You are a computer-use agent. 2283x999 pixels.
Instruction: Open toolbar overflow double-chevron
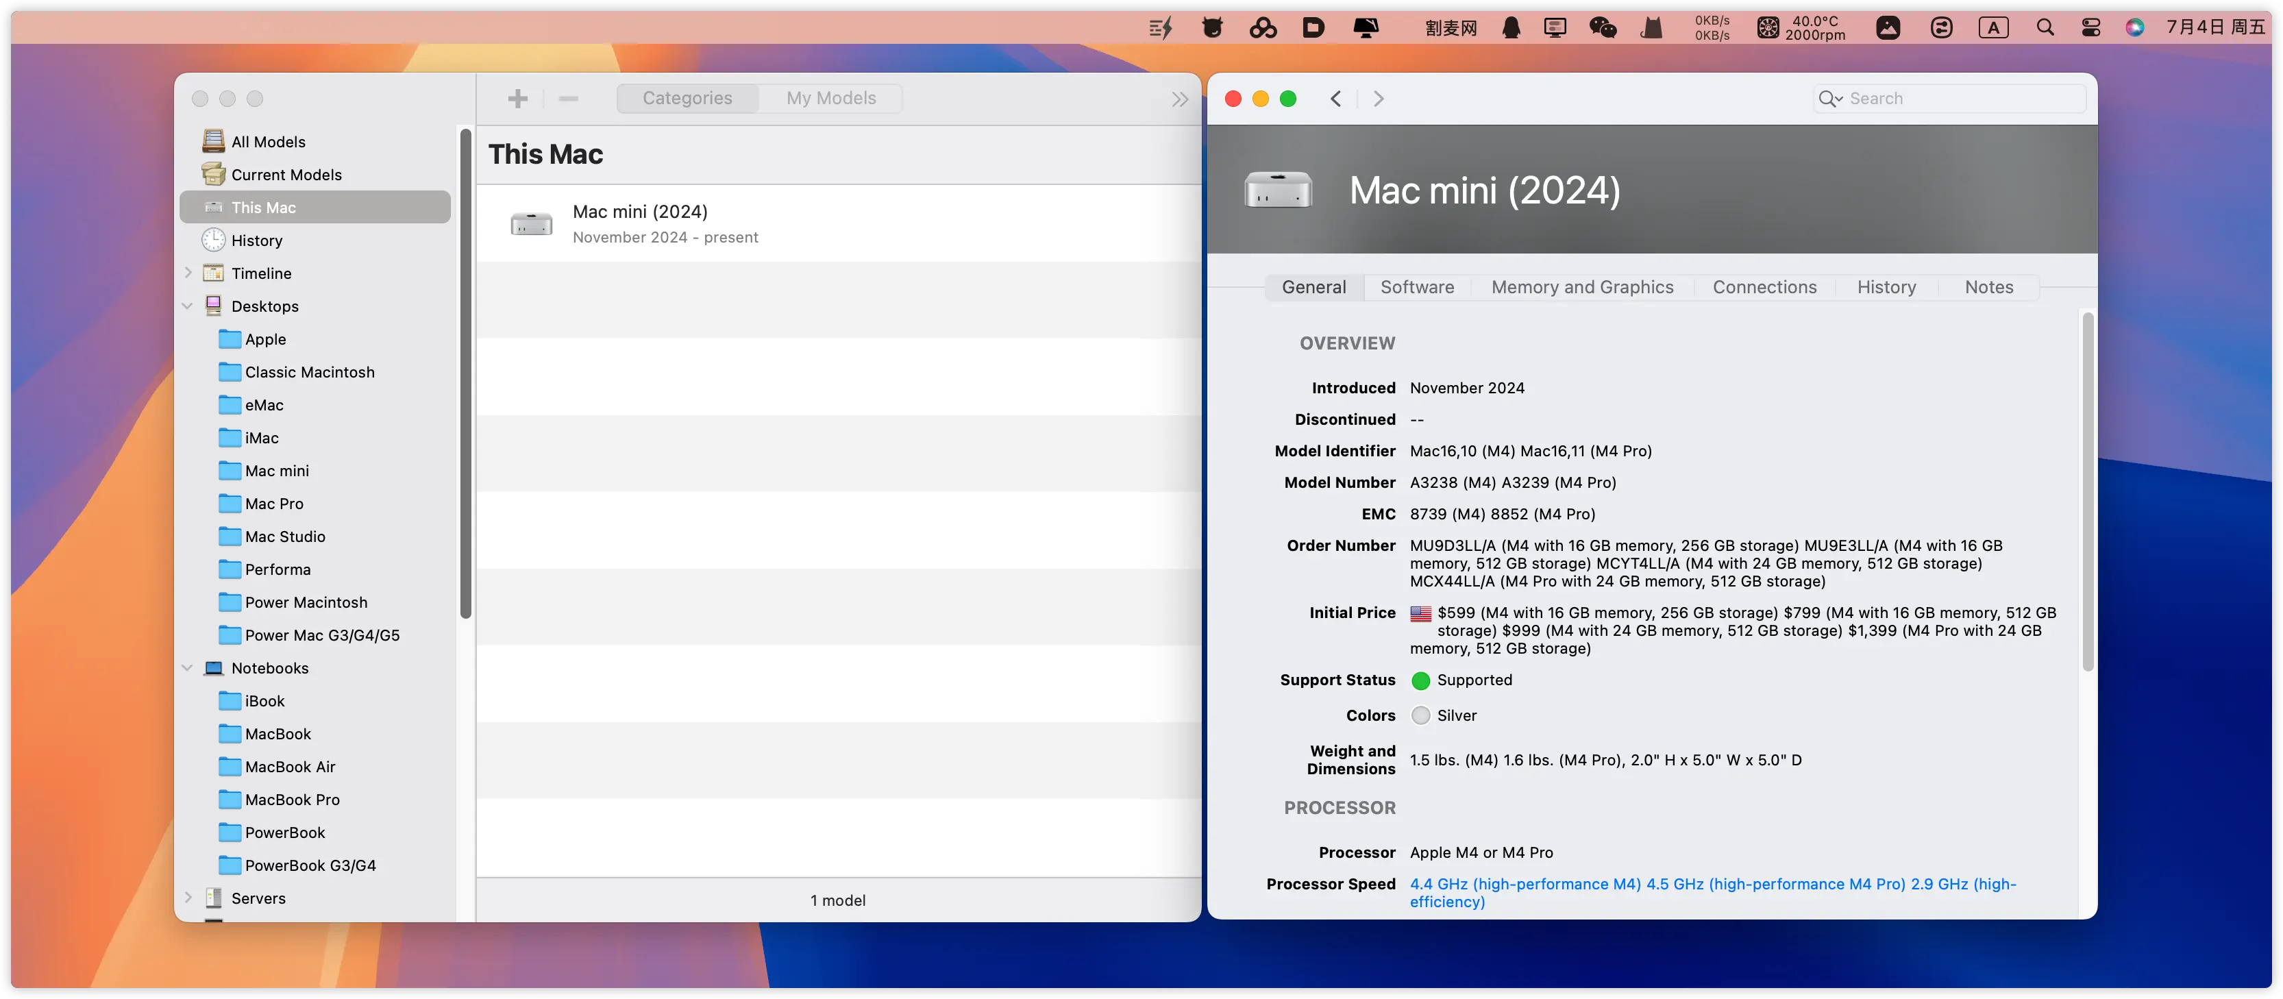pos(1178,99)
